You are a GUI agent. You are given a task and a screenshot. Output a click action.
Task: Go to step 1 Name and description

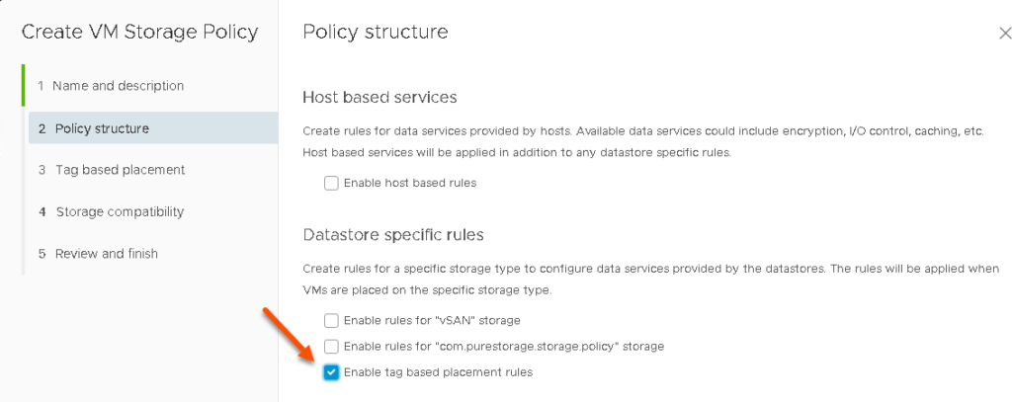(x=111, y=86)
